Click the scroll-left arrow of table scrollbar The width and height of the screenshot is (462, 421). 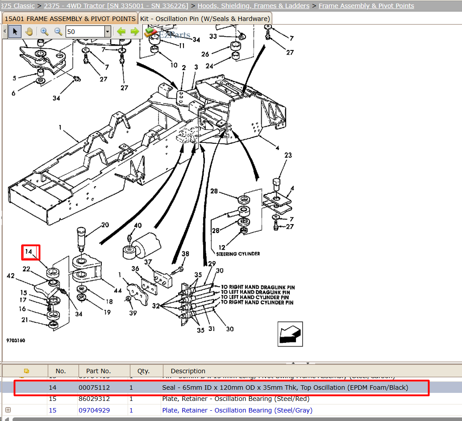[x=7, y=419]
